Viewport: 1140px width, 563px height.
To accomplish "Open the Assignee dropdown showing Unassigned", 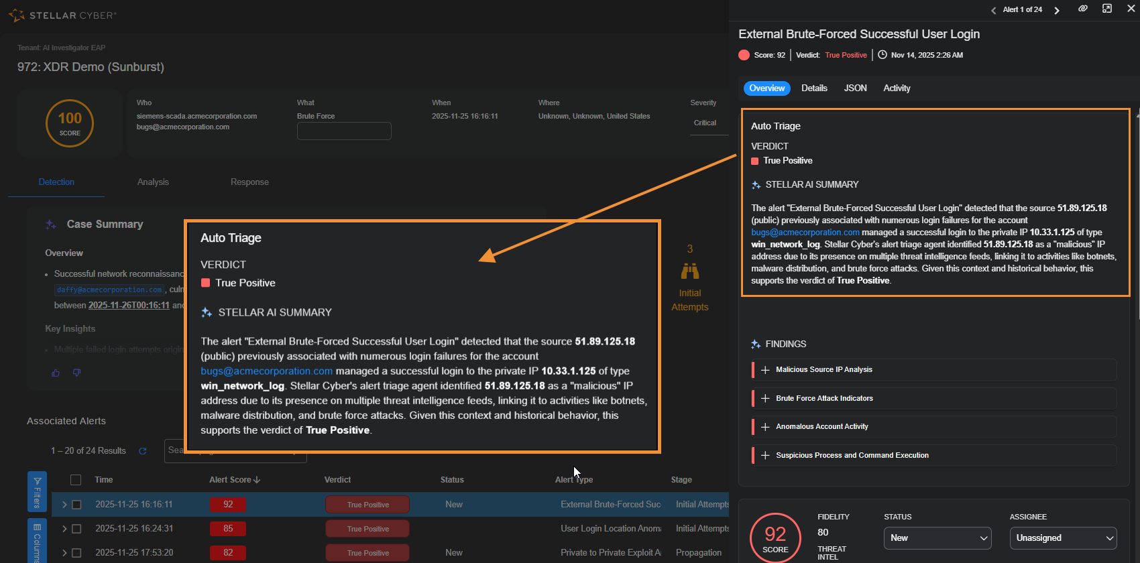I will tap(1063, 538).
